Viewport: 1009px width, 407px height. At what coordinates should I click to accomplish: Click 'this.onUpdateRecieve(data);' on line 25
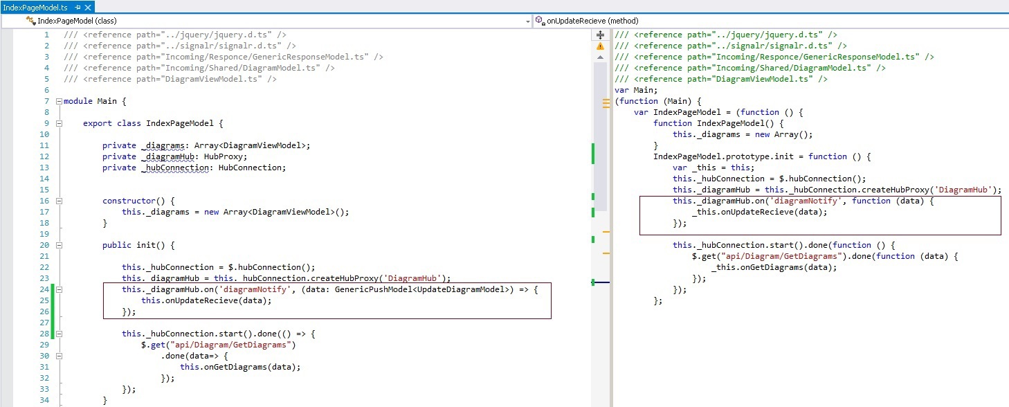point(206,300)
